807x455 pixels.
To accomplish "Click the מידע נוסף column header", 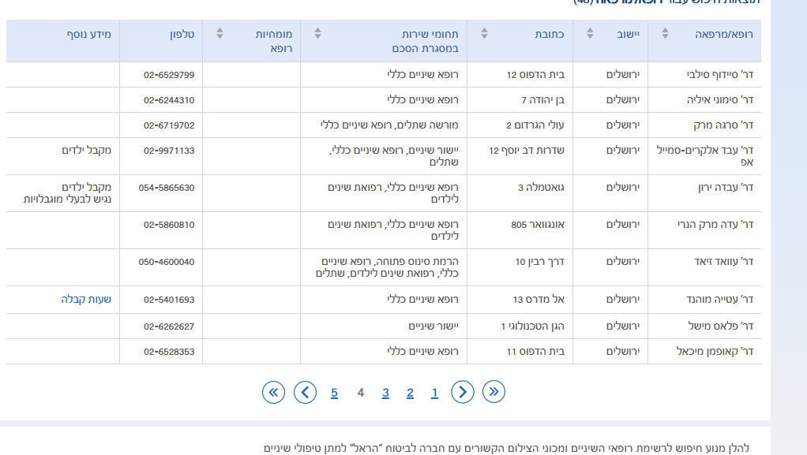I will pyautogui.click(x=89, y=35).
